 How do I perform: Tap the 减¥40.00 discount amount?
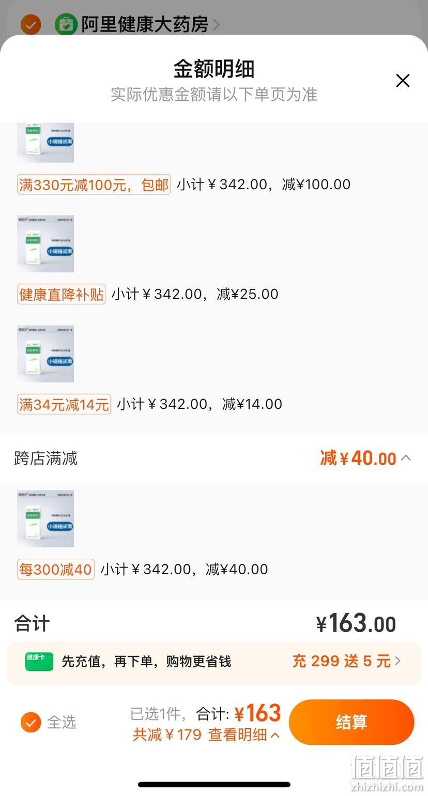pyautogui.click(x=358, y=458)
